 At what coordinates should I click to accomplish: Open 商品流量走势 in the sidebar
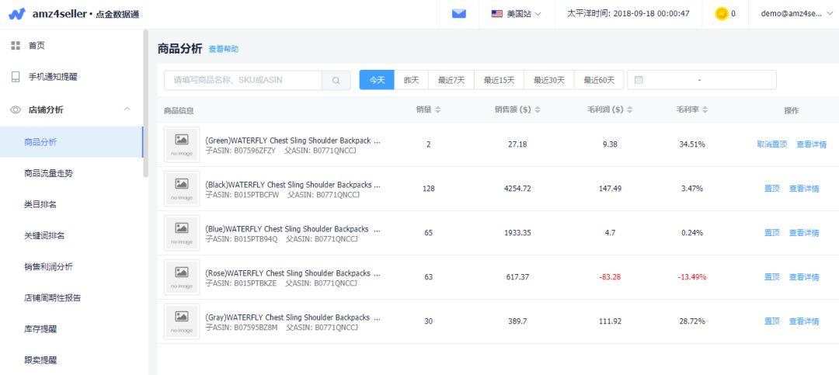(x=53, y=173)
